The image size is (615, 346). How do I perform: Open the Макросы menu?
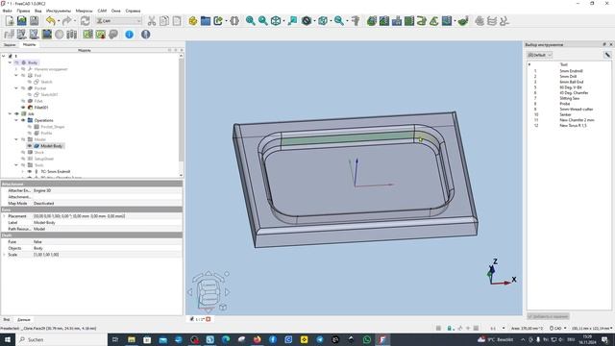tap(84, 11)
